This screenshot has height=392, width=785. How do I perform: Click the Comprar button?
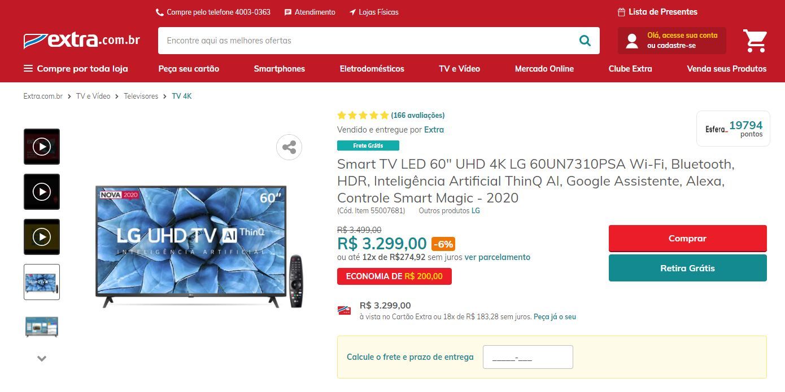tap(687, 239)
